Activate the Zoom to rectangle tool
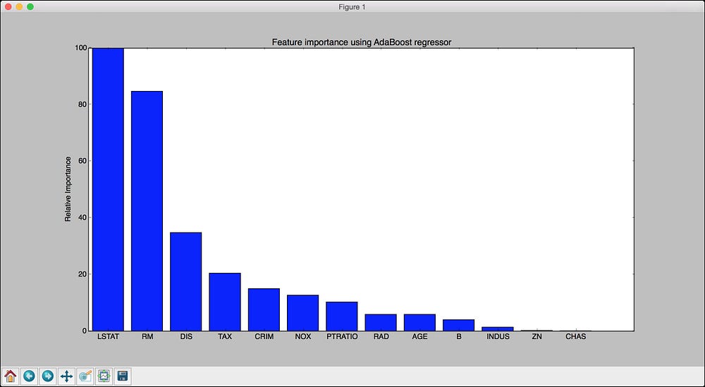Viewport: 705px width, 387px height. pos(85,376)
